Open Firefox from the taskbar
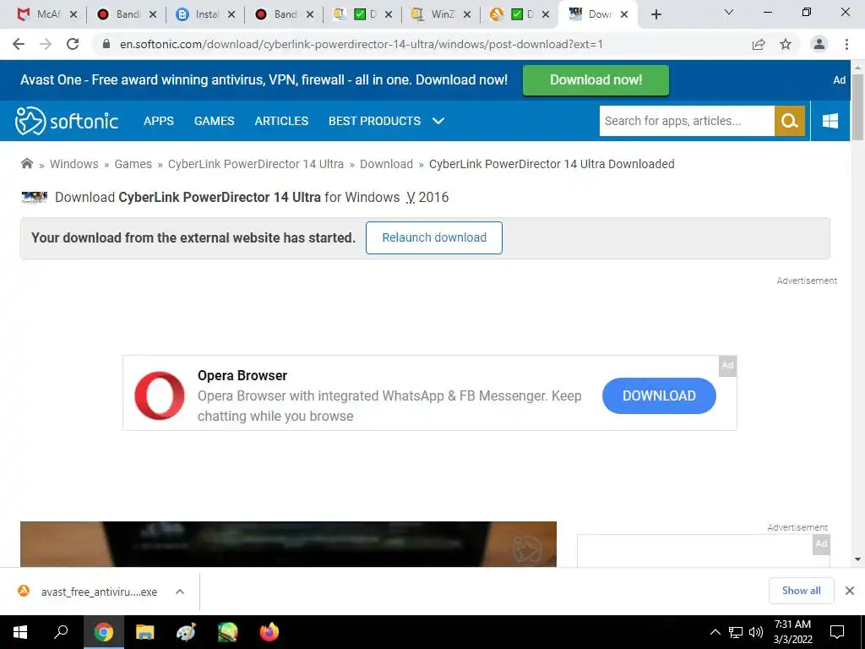Image resolution: width=865 pixels, height=649 pixels. (x=269, y=632)
